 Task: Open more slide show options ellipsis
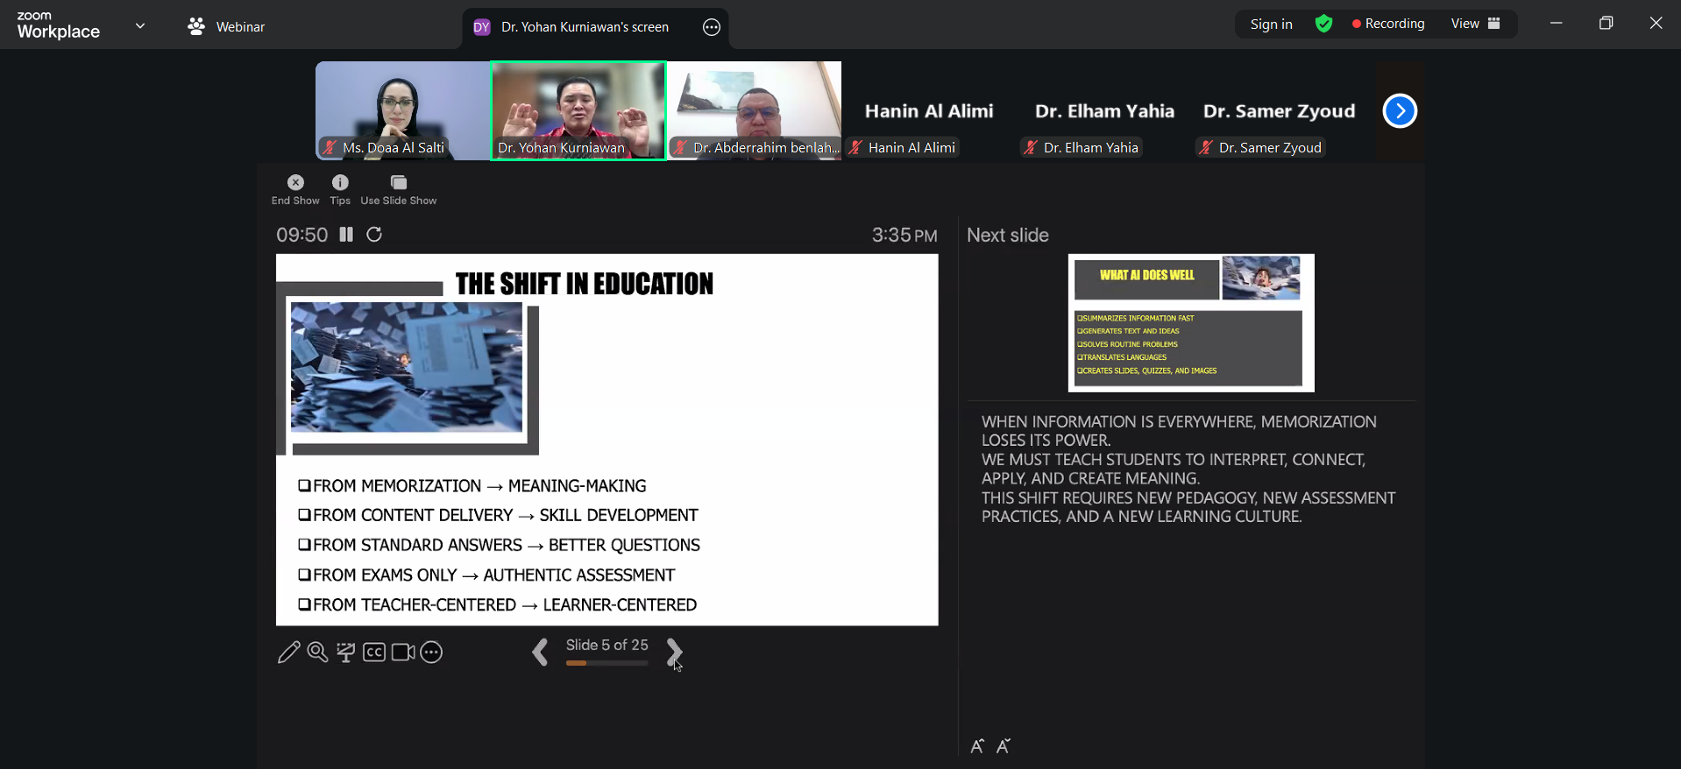pyautogui.click(x=431, y=653)
